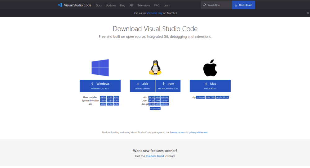The image size is (310, 168).
Task: Download the .deb package for Debian, Ubuntu
Action: (142, 86)
